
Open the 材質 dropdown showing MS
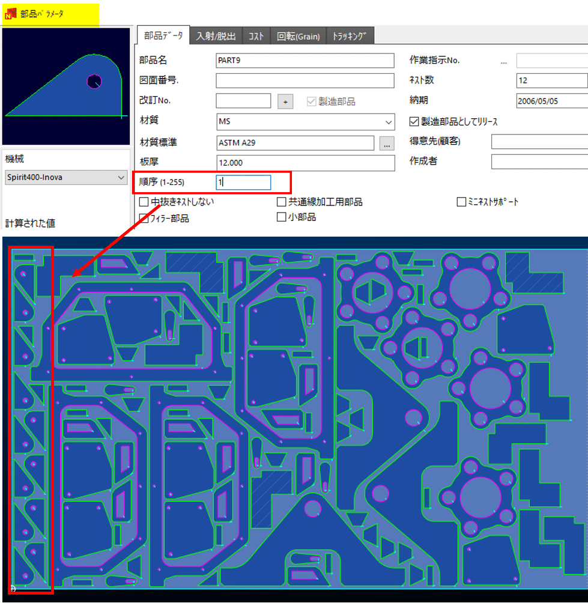tap(306, 122)
